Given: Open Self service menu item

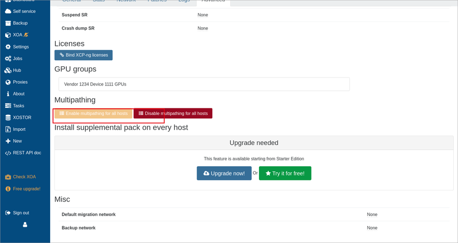Looking at the screenshot, I should (x=24, y=11).
